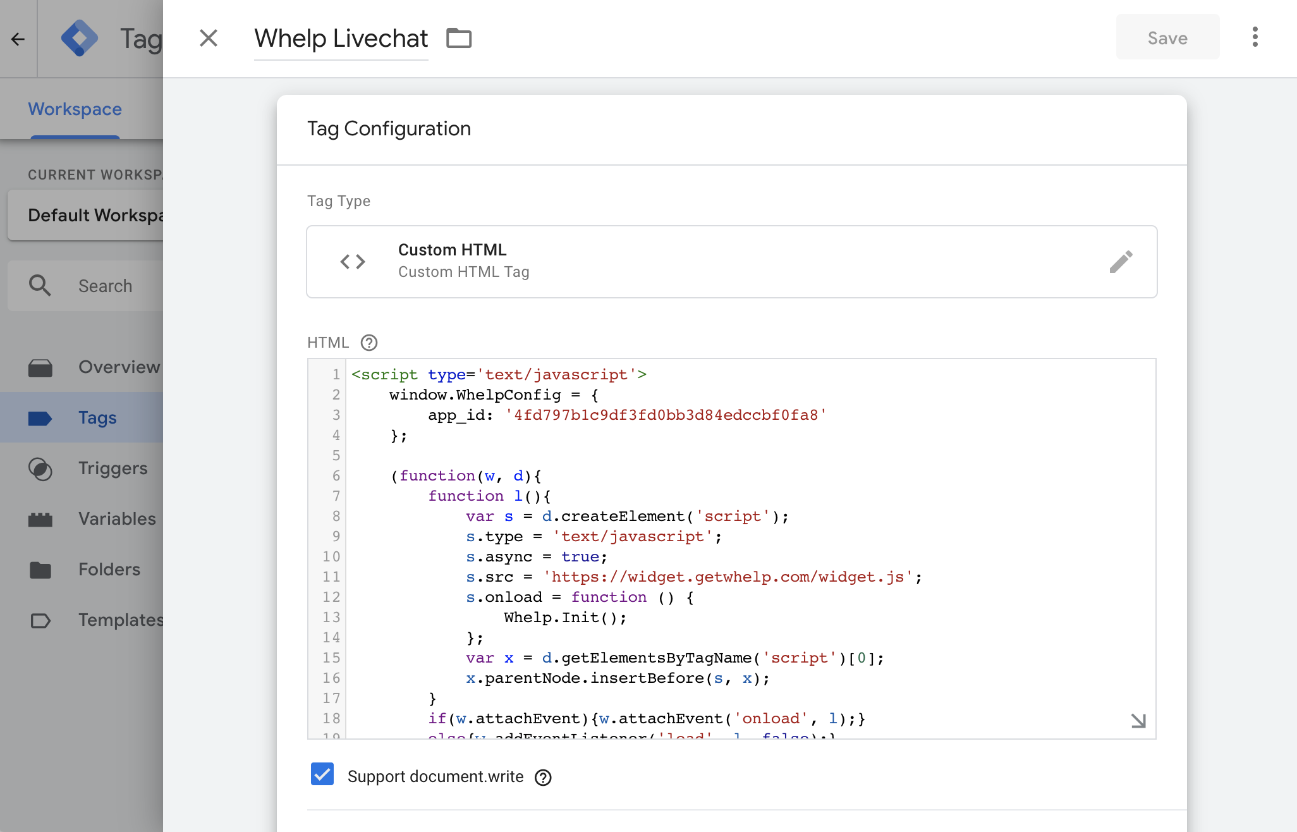Viewport: 1297px width, 832px height.
Task: Click the pencil icon to edit tag type
Action: [x=1121, y=262]
